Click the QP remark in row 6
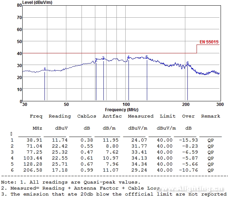228x197 pixels. tap(211, 171)
